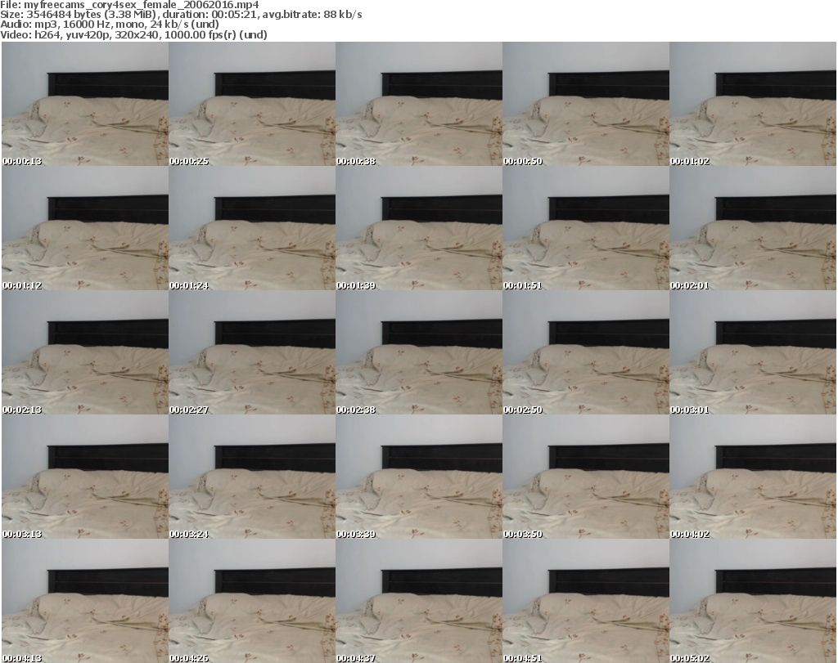Screen dimensions: 838x663
Task: Select the thumbnail frame at 00:01:51
Action: (586, 228)
